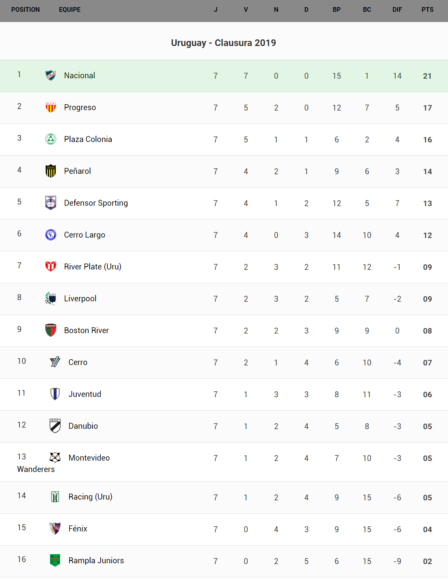
Task: Click the Boston River crest icon
Action: [x=51, y=330]
